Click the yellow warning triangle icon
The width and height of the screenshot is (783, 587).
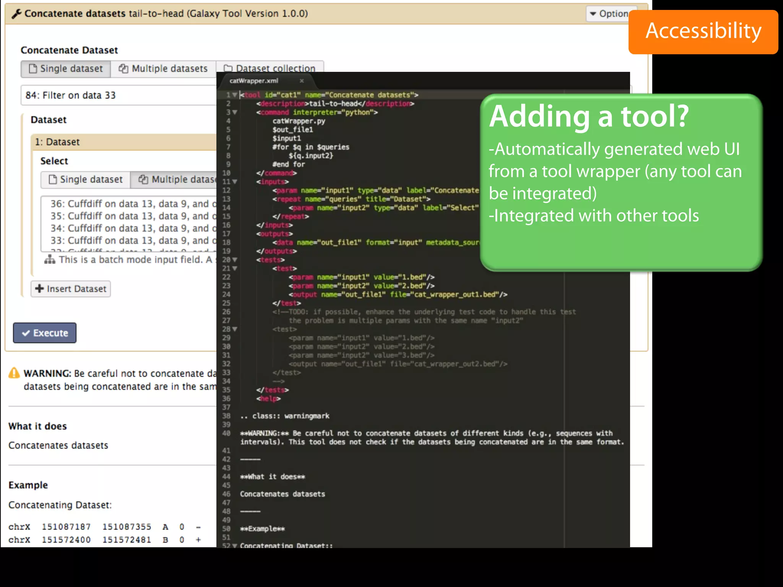click(x=14, y=373)
